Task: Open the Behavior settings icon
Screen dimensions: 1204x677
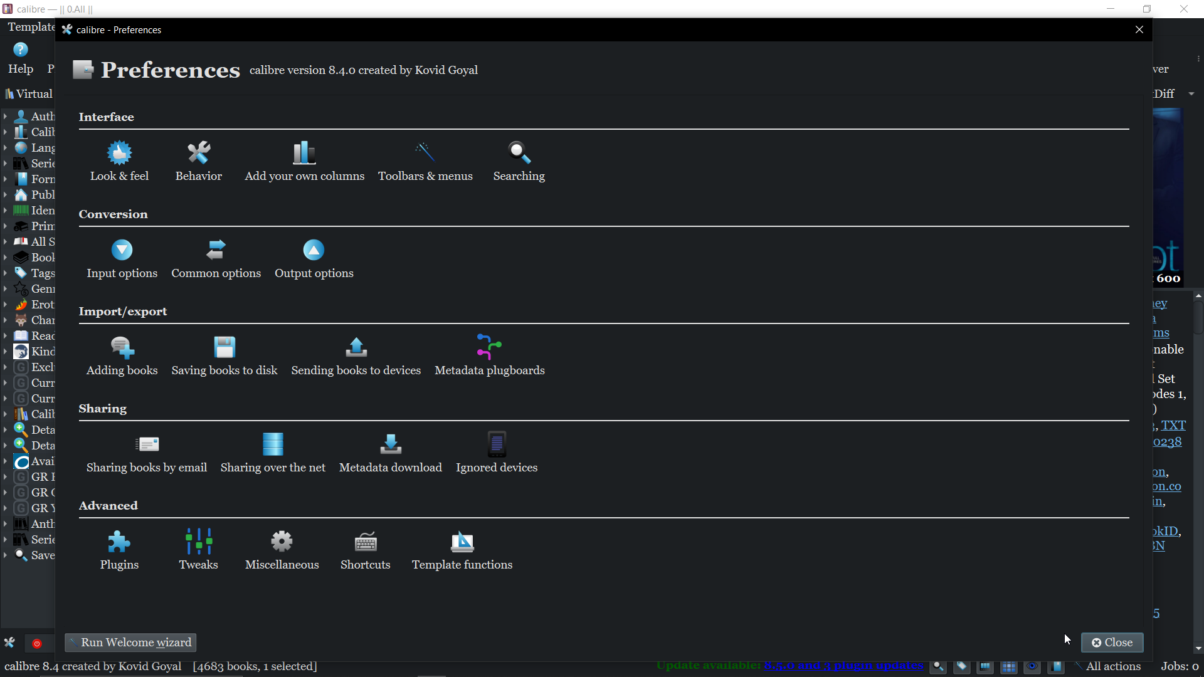Action: 198,162
